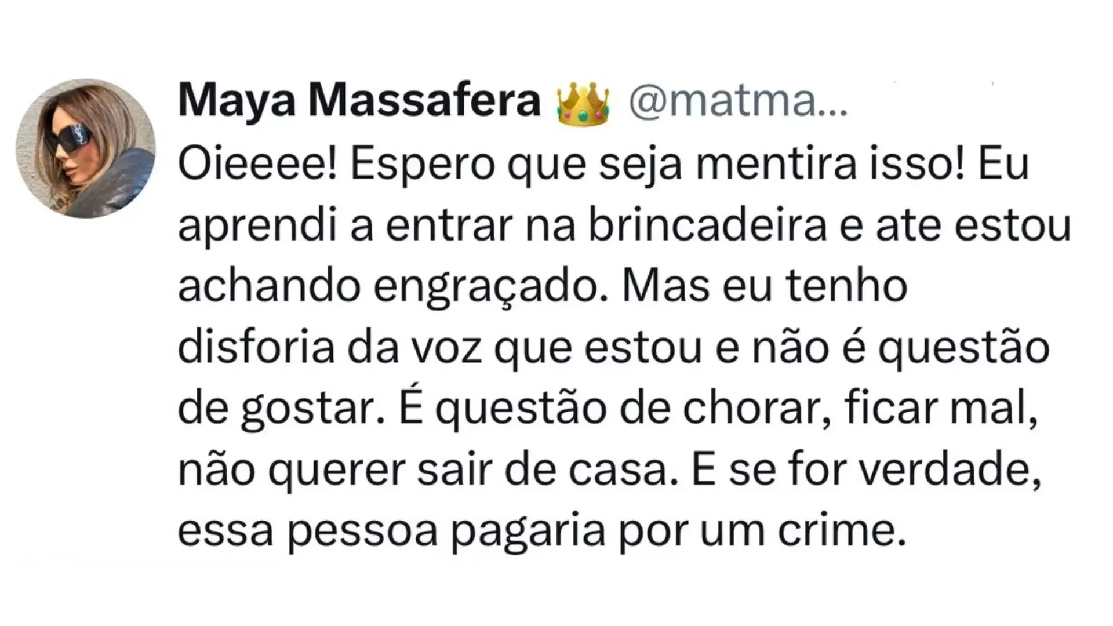1113x626 pixels.
Task: Click the word "achando" in the tweet
Action: (269, 287)
